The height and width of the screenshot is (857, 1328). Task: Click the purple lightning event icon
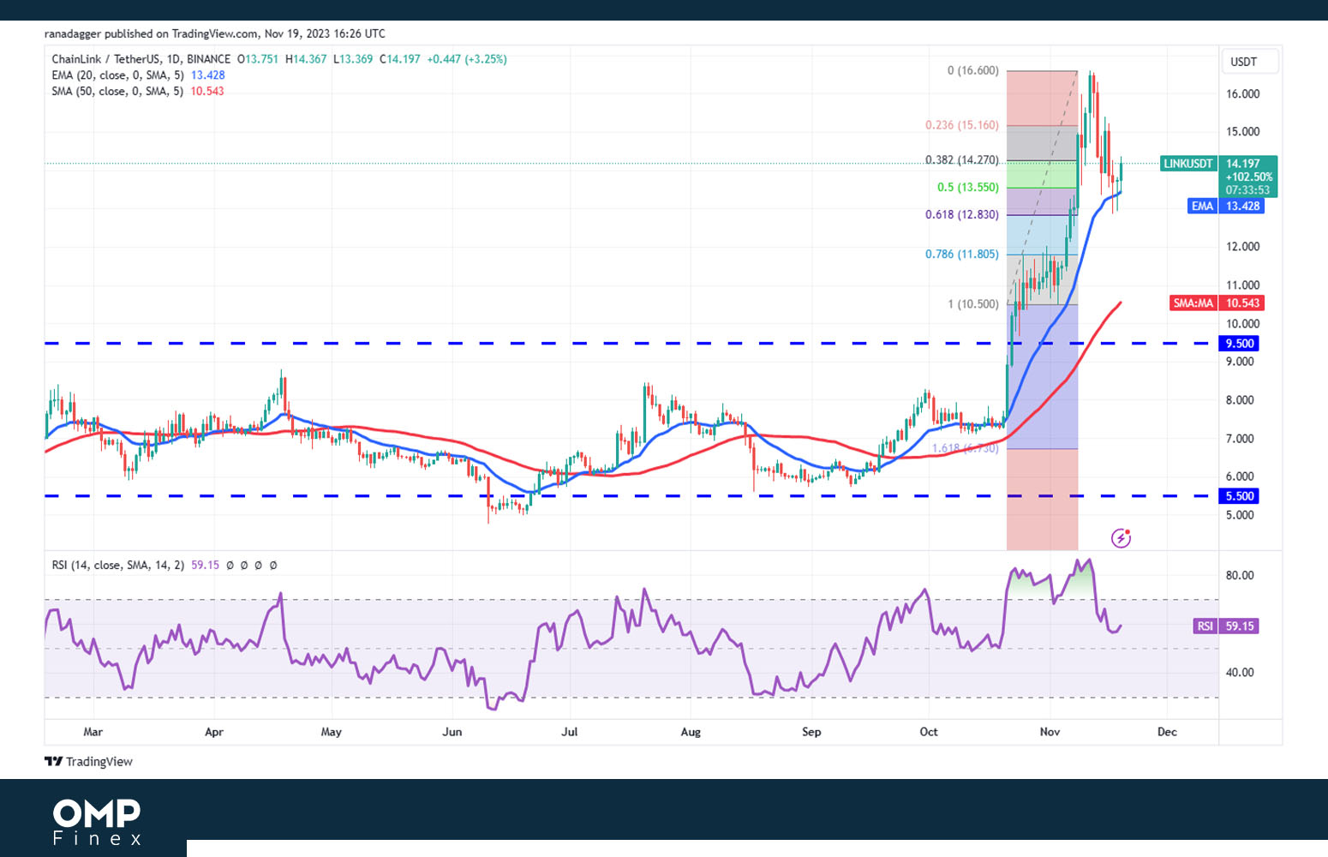pyautogui.click(x=1121, y=538)
